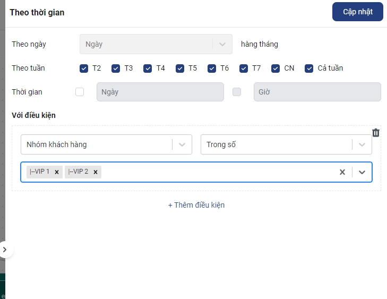Click the Ngày date input field
The image size is (387, 299).
160,92
